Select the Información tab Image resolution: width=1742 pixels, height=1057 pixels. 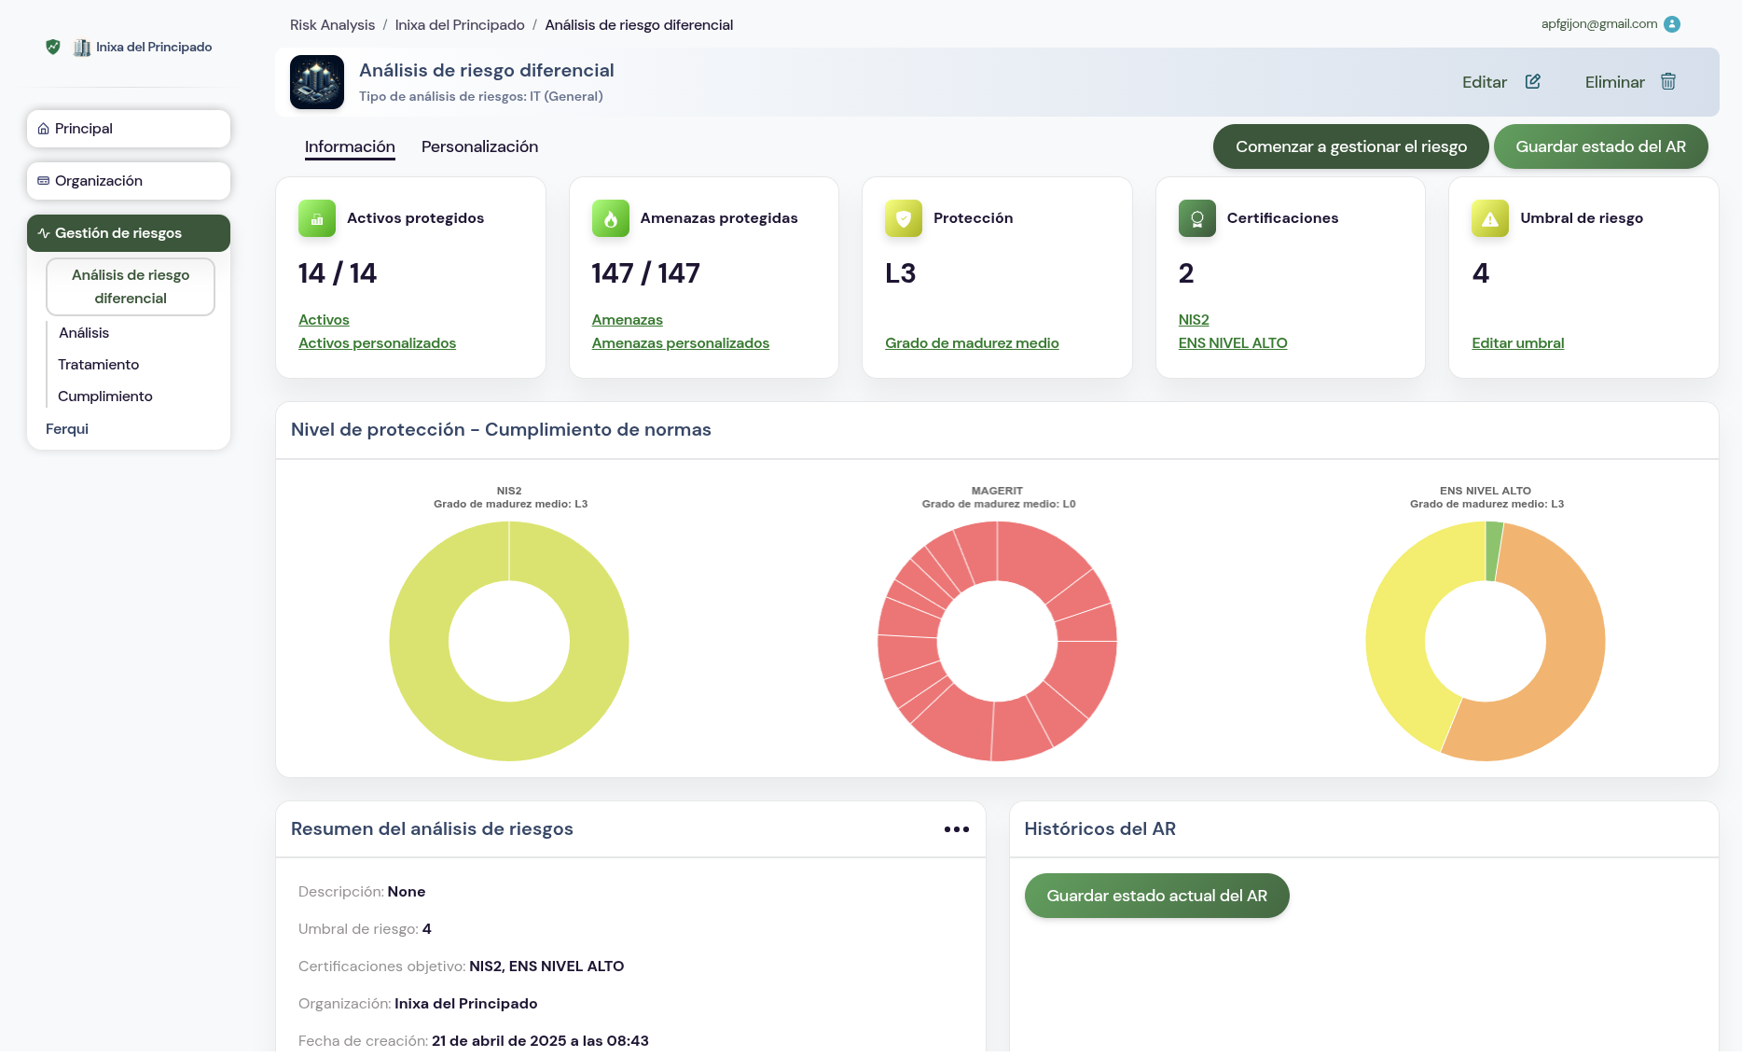click(350, 146)
